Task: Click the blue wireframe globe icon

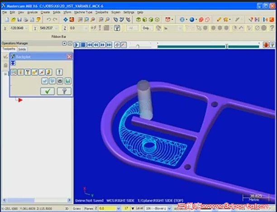Action: pyautogui.click(x=182, y=19)
